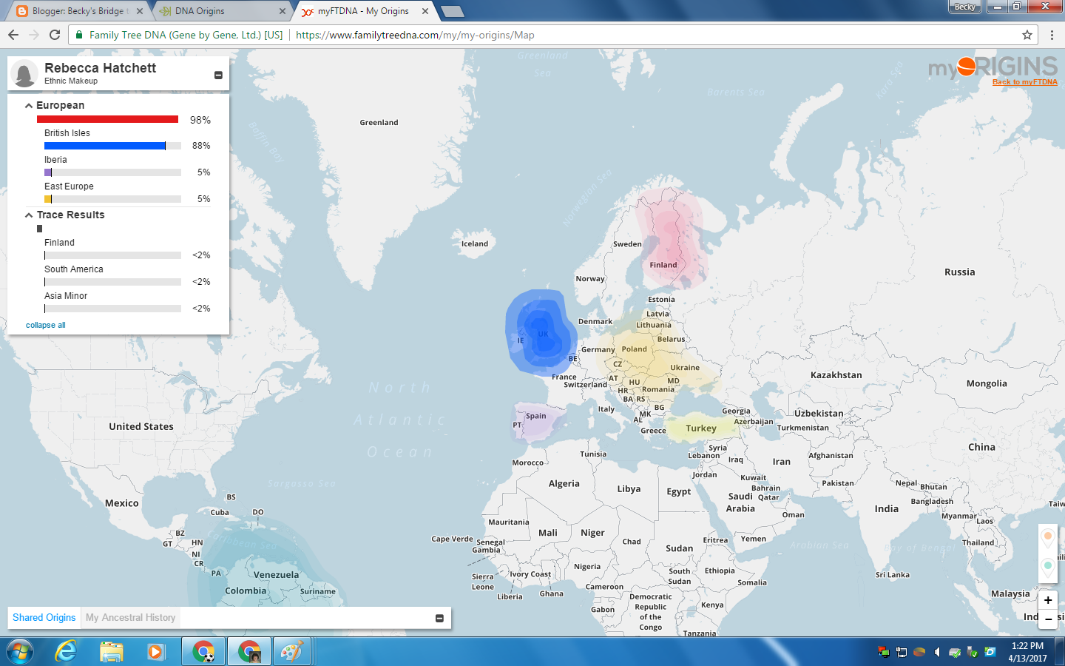
Task: Click the Becky Chrome profile button
Action: tap(964, 7)
